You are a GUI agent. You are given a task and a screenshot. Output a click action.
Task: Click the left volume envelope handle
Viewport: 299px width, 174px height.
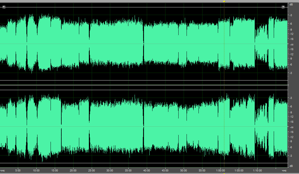tap(4, 7)
